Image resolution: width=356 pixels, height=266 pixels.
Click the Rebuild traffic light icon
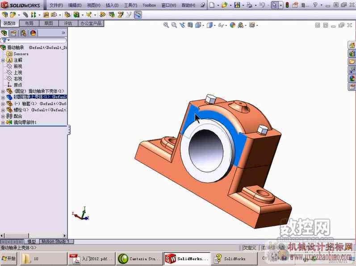click(287, 5)
